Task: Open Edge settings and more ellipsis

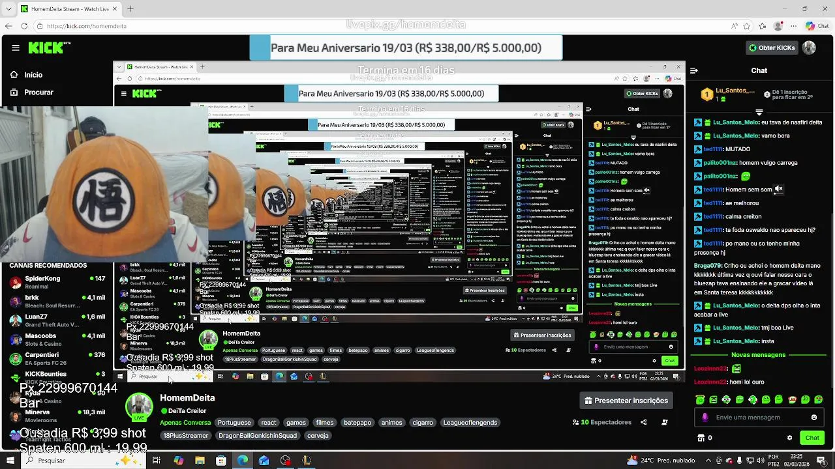Action: [x=793, y=26]
